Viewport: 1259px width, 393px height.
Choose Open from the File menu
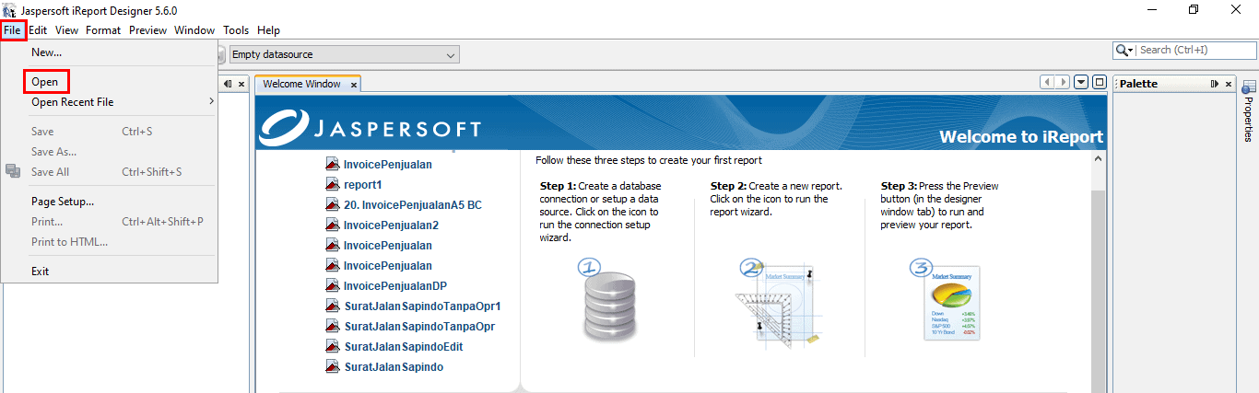[109, 82]
